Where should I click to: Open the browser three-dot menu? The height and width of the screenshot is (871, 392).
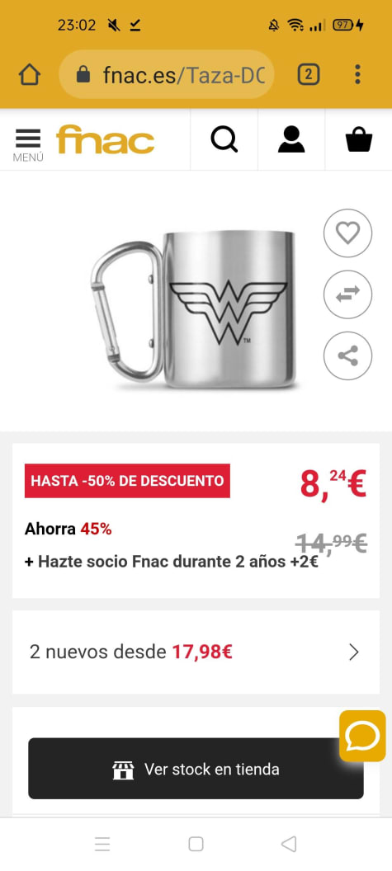tap(357, 74)
